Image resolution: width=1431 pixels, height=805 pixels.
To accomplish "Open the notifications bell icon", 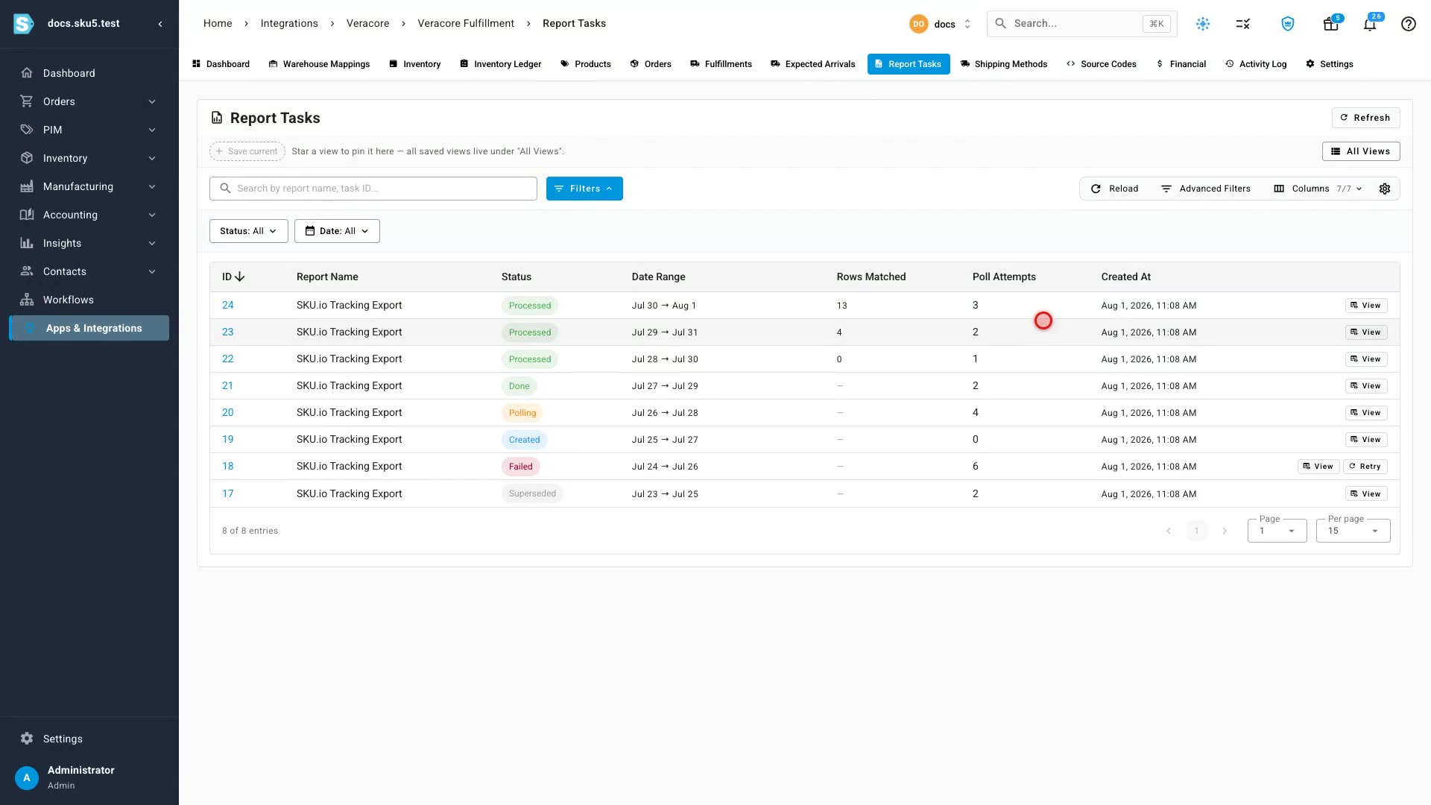I will coord(1370,24).
